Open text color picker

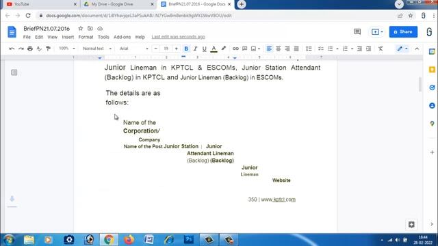click(214, 49)
